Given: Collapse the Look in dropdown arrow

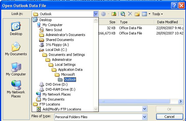Looking at the screenshot, I should click(96, 14).
